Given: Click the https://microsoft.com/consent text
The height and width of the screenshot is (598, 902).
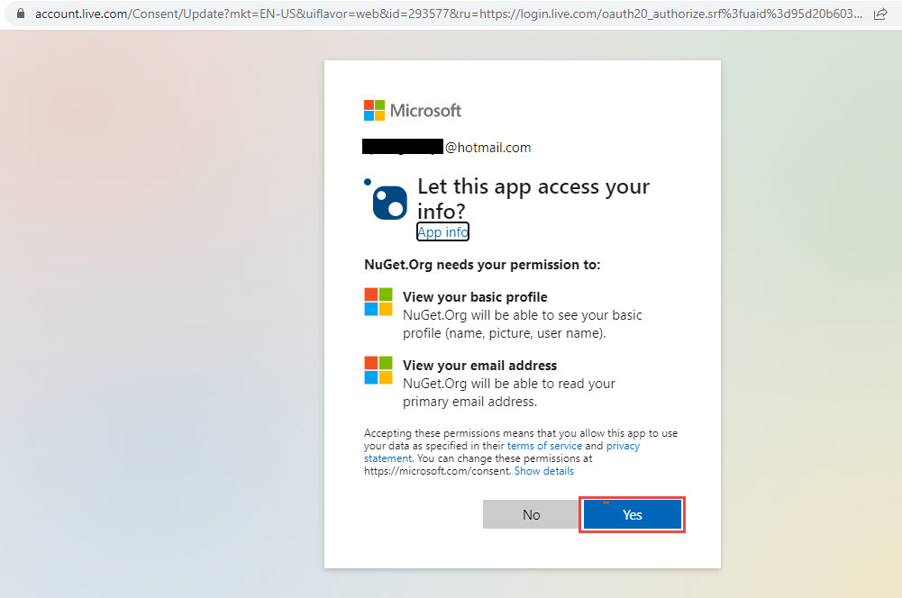Looking at the screenshot, I should tap(437, 471).
